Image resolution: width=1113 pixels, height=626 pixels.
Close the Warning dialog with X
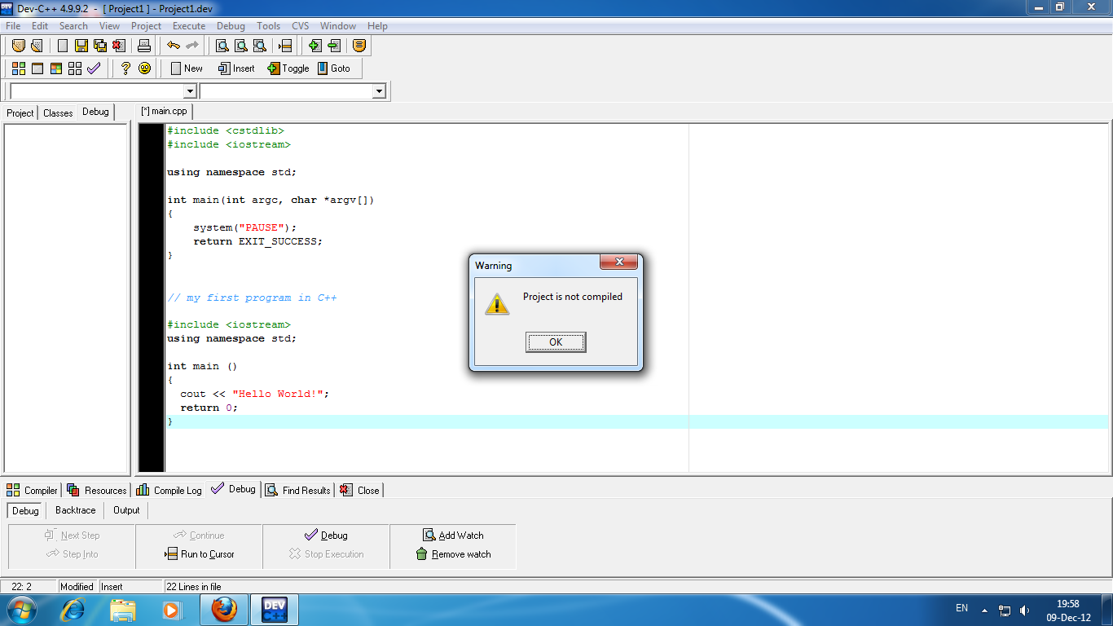coord(618,262)
